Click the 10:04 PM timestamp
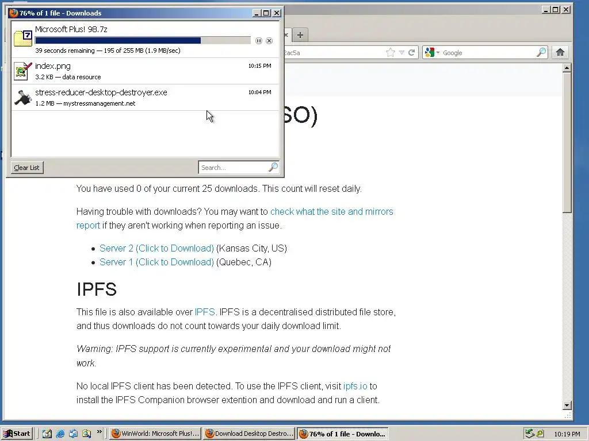Viewport: 589px width, 441px height. click(259, 92)
